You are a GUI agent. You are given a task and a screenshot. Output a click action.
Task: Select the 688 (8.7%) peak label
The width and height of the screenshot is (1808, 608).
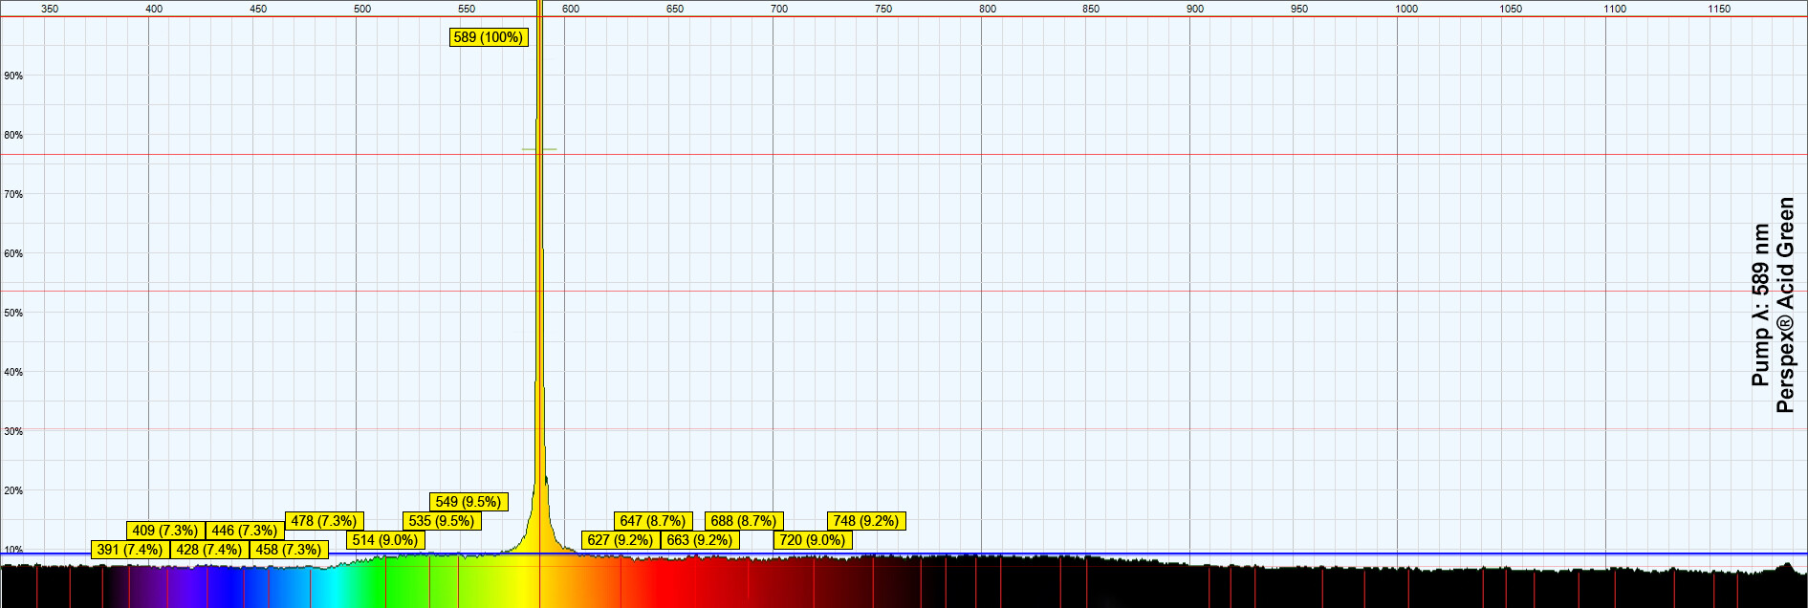pos(744,521)
